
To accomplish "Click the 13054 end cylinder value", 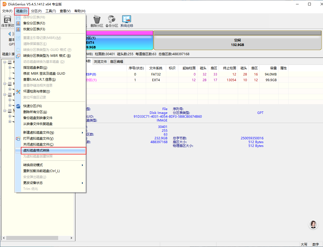I will coord(231,80).
